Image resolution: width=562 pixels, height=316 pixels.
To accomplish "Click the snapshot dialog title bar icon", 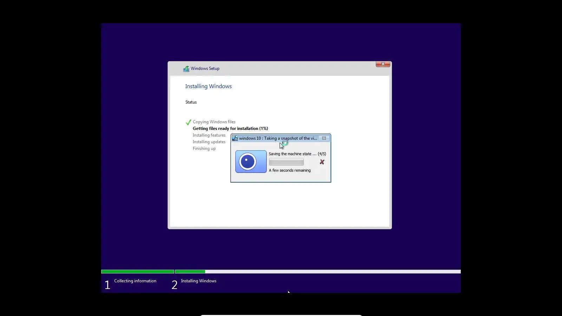I will tap(235, 138).
